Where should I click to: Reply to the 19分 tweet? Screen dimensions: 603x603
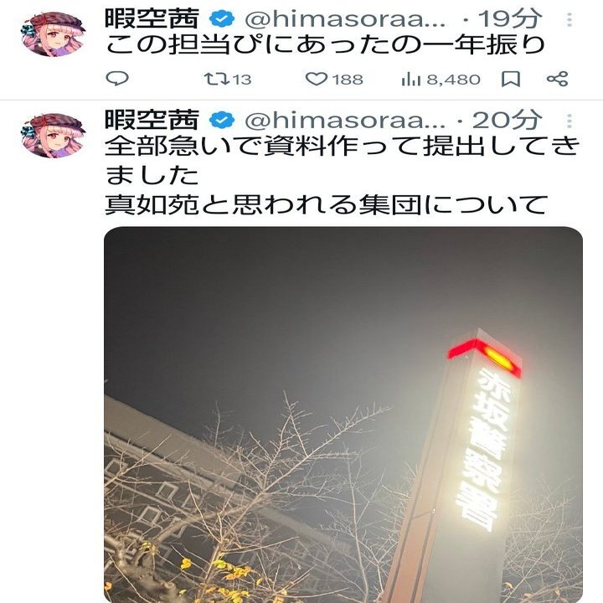click(117, 79)
